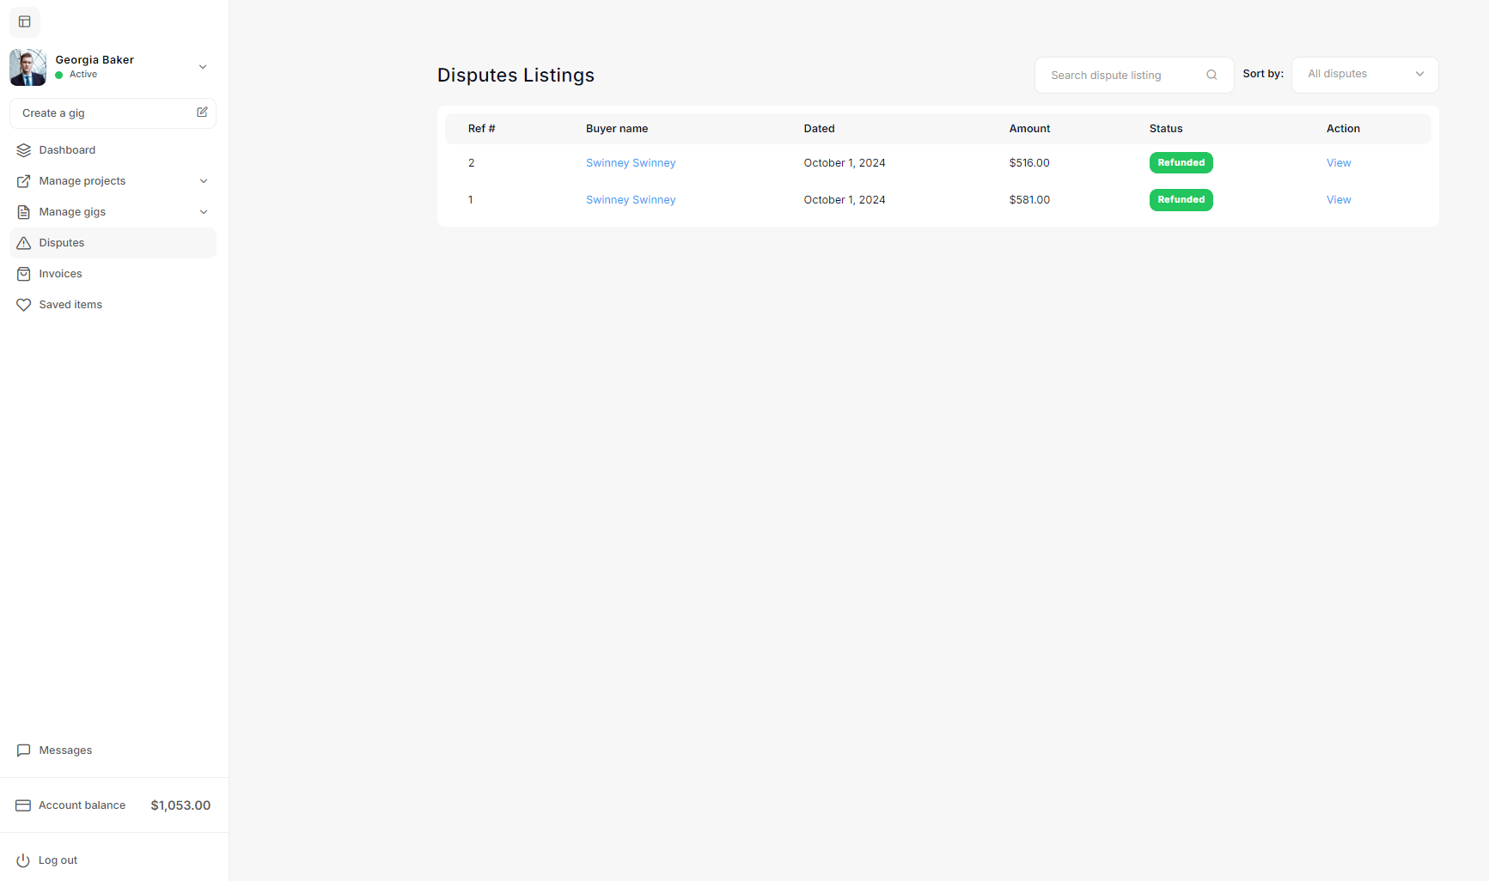View dispute with amount $516.00
This screenshot has width=1489, height=881.
1338,163
